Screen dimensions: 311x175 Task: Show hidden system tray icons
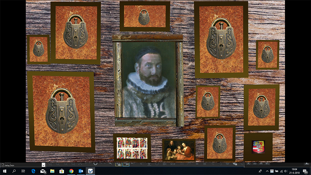267,171
